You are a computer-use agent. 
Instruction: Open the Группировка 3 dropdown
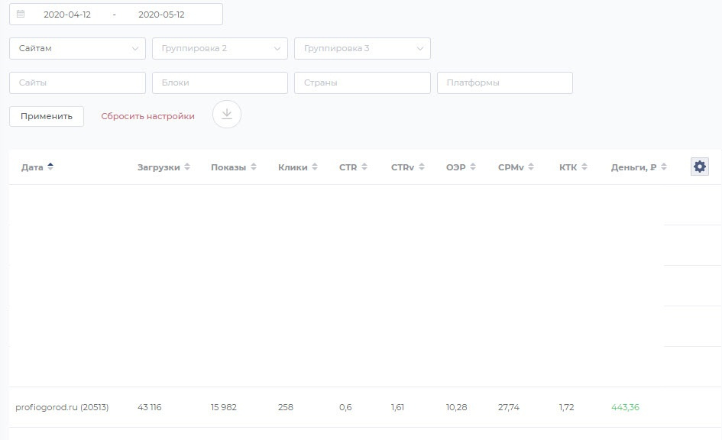362,48
